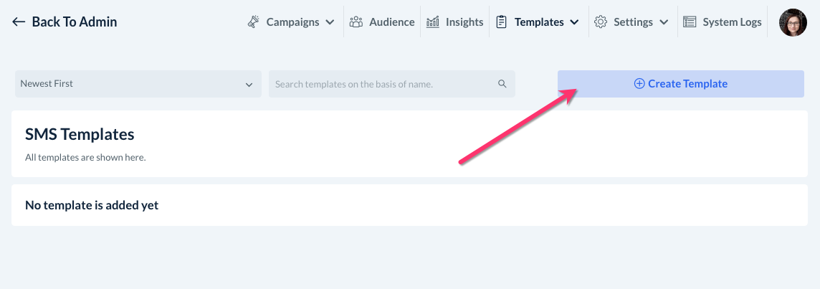Open the user profile avatar
The image size is (820, 289).
[x=793, y=22]
